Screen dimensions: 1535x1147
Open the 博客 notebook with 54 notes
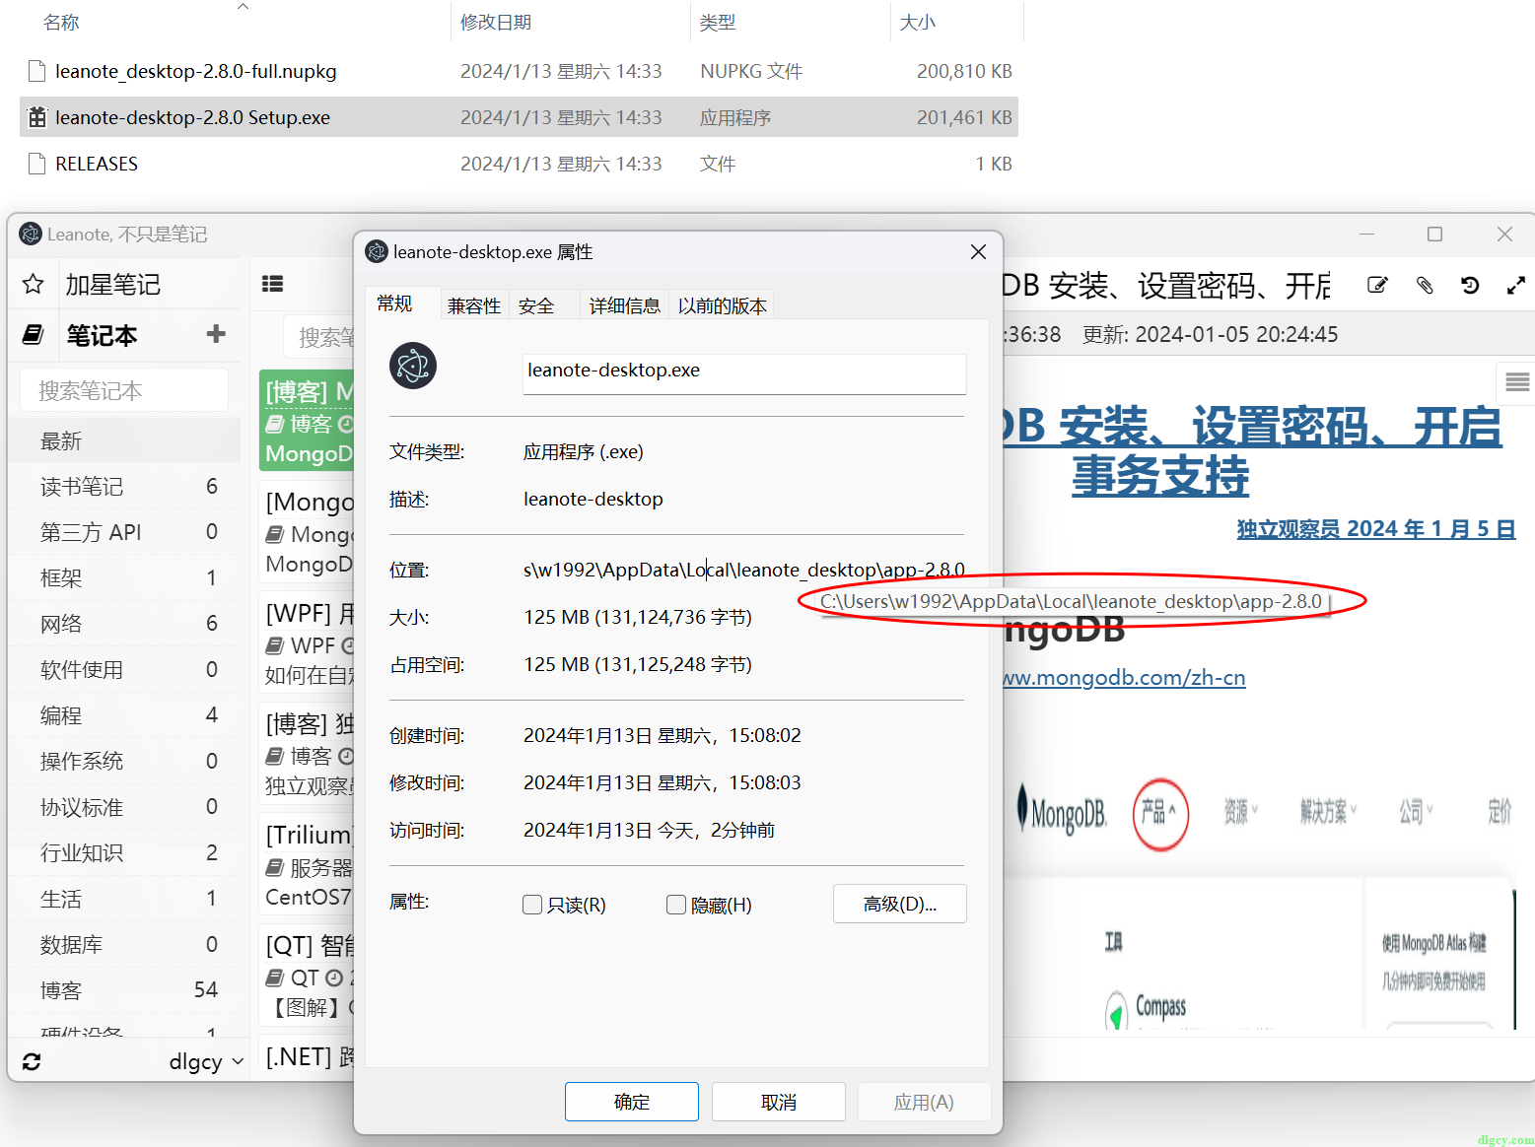pos(125,990)
